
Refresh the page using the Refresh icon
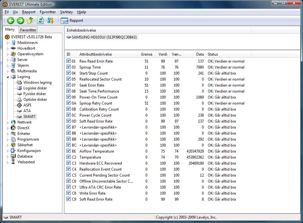point(41,21)
